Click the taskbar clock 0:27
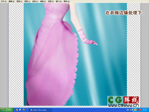The height and width of the screenshot is (112, 149). coord(145,110)
